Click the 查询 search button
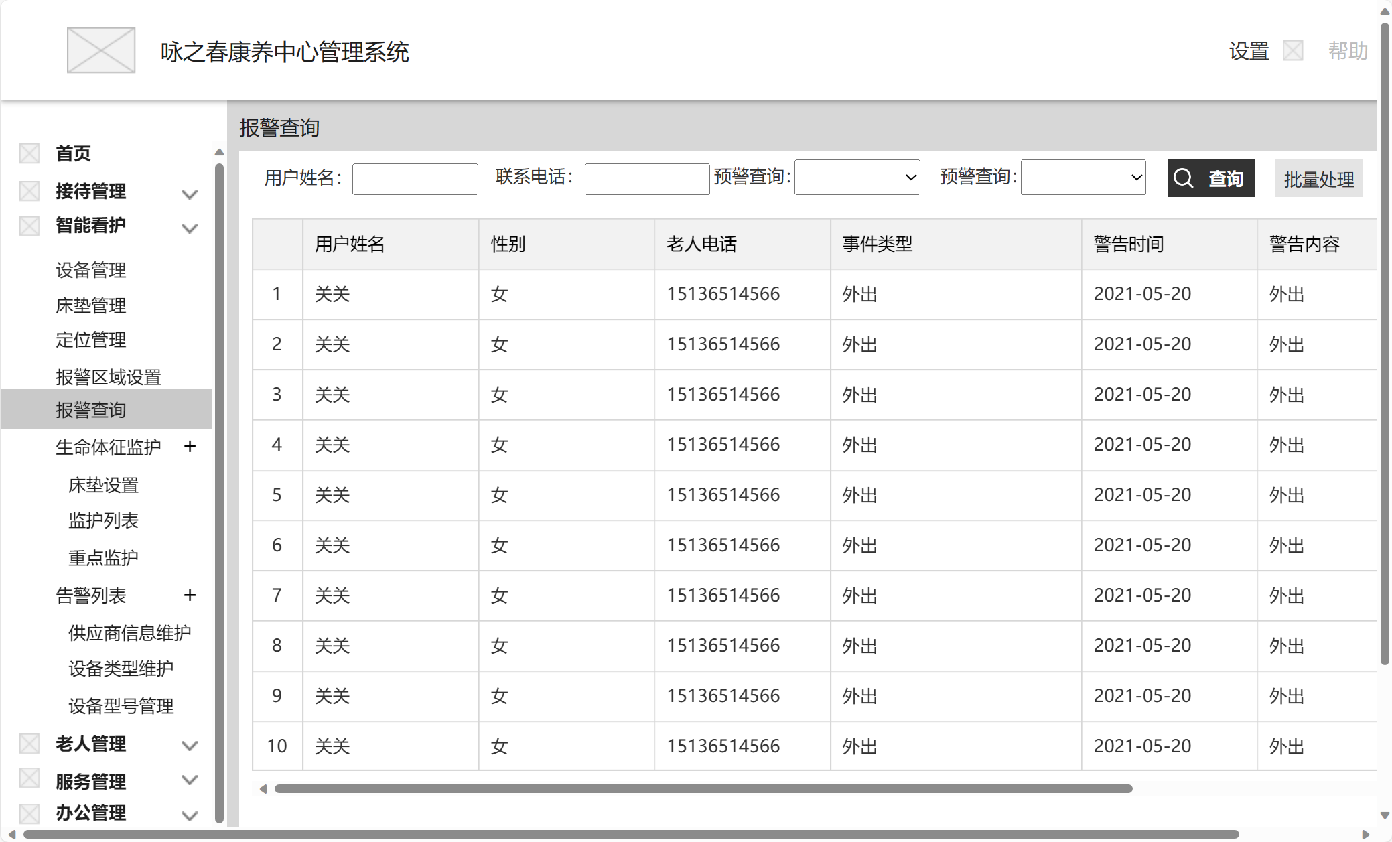 point(1211,178)
